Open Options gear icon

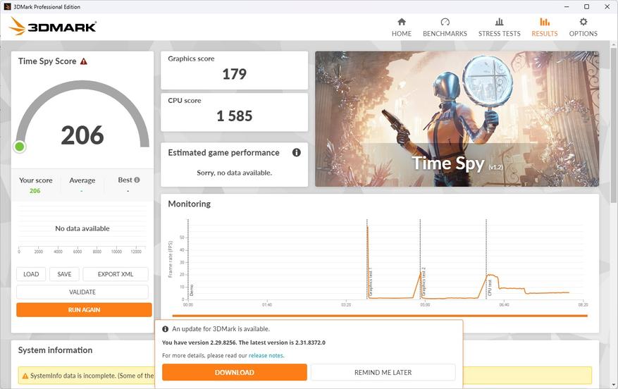coord(583,22)
